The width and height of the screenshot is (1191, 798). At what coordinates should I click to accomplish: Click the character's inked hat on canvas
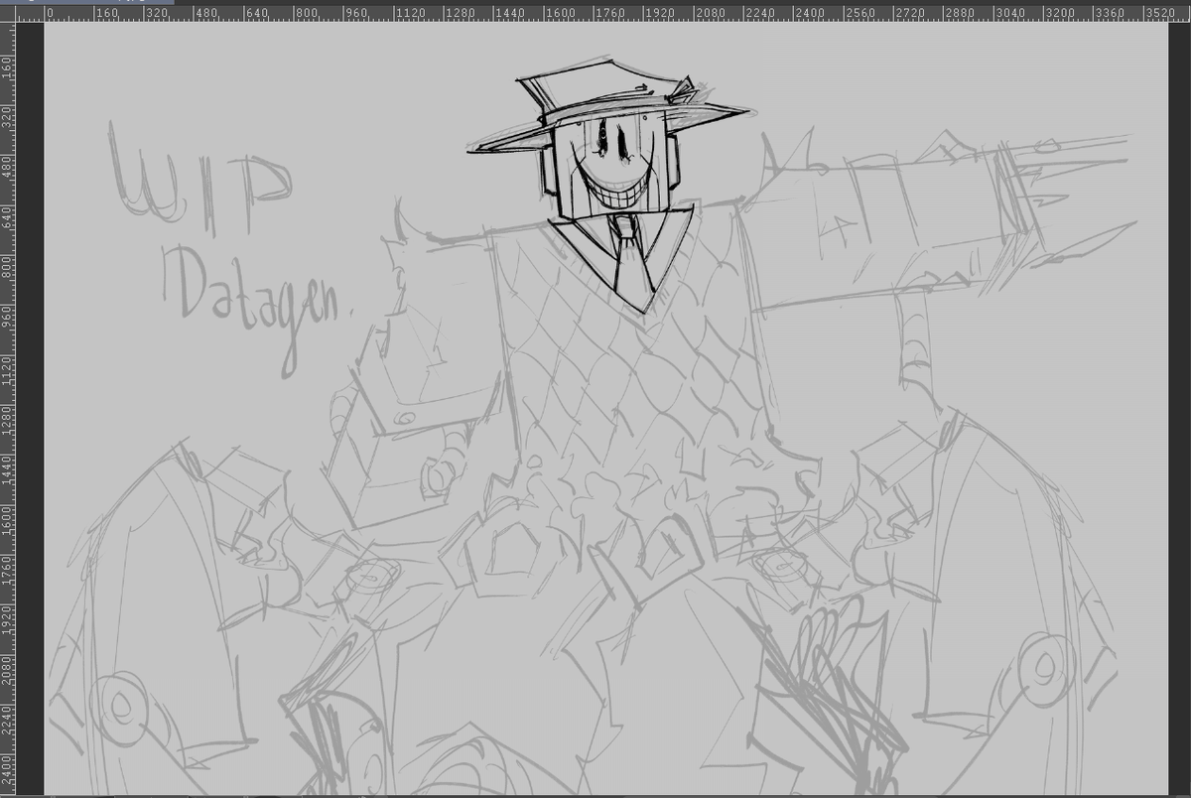tap(607, 104)
